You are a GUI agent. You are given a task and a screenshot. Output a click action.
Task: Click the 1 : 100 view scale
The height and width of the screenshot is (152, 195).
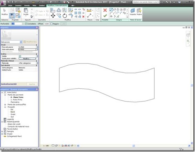point(46,146)
